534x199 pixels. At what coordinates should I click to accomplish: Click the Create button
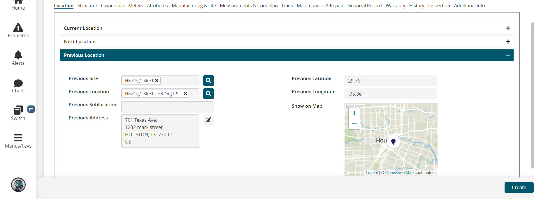click(x=519, y=187)
